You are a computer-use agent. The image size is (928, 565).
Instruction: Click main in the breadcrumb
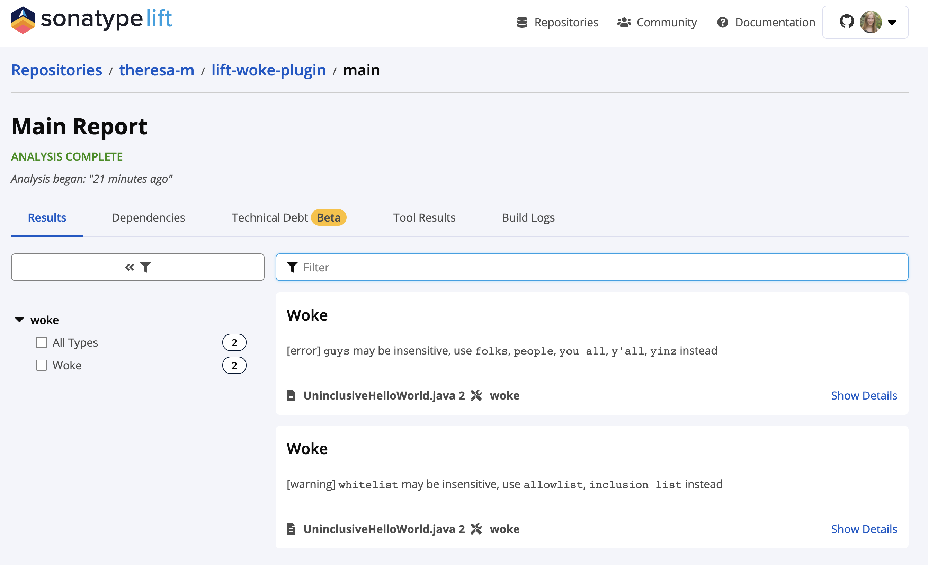[x=361, y=70]
